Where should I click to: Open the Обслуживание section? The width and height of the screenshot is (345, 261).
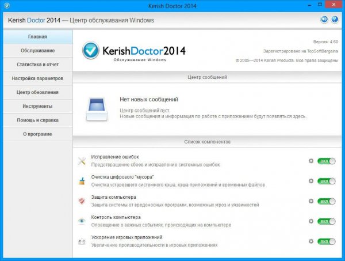click(38, 51)
